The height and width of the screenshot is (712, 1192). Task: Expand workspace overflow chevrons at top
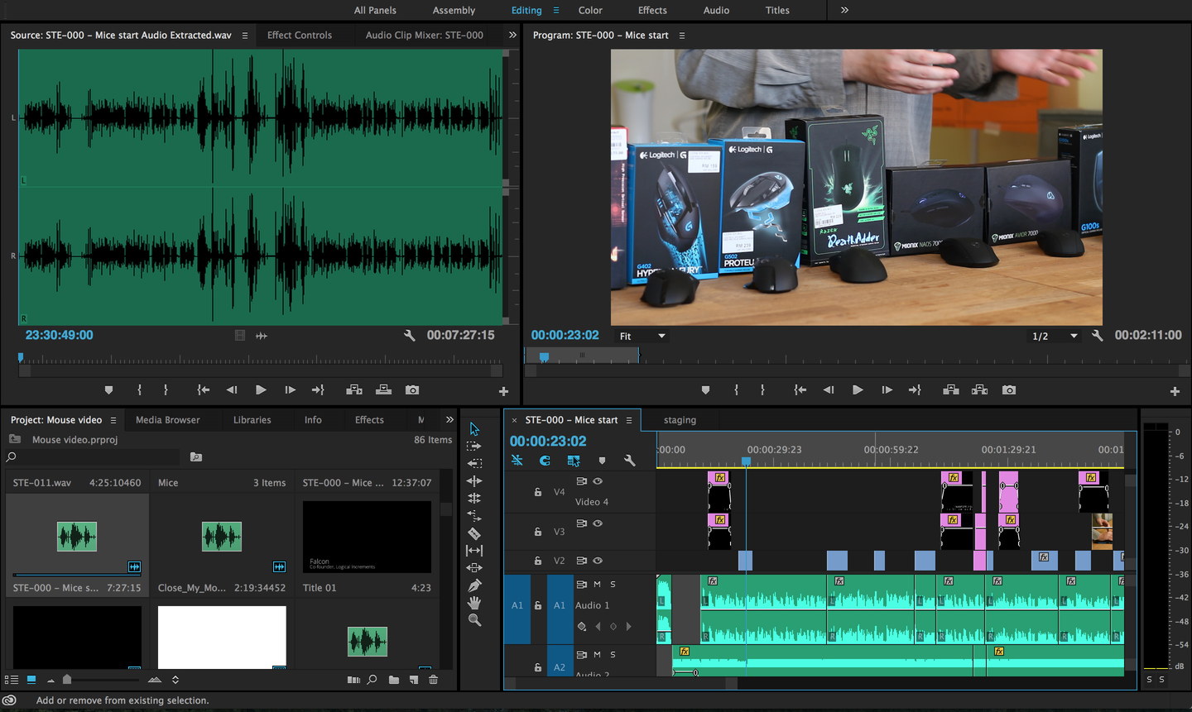844,10
